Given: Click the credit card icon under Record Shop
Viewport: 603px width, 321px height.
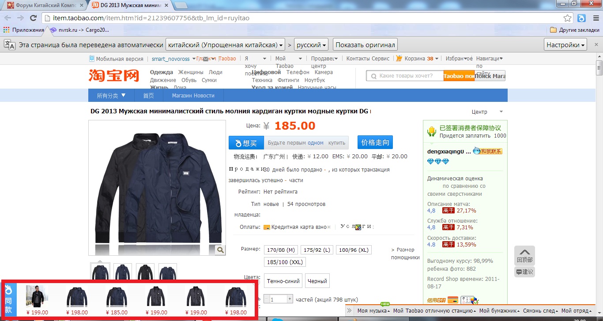Looking at the screenshot, I should 452,300.
